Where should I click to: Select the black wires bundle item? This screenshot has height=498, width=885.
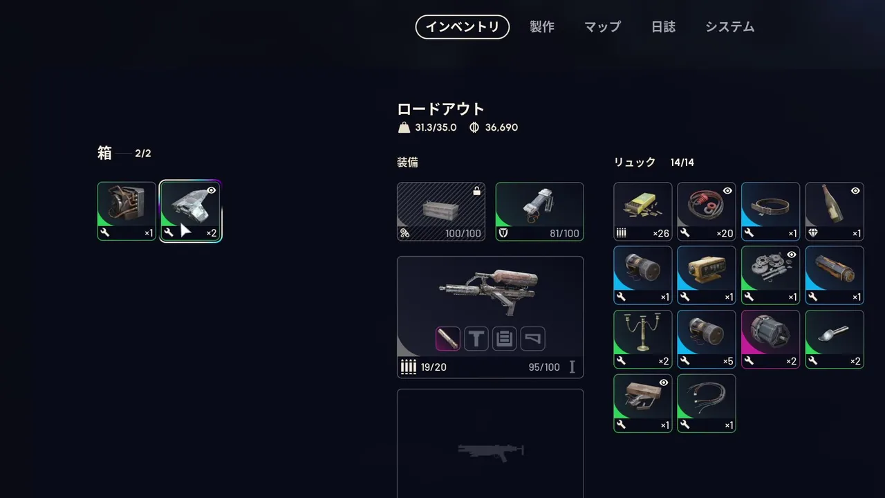coord(707,403)
